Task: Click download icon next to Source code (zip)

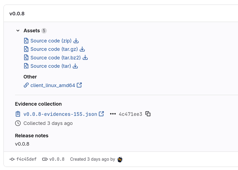Action: pos(76,41)
